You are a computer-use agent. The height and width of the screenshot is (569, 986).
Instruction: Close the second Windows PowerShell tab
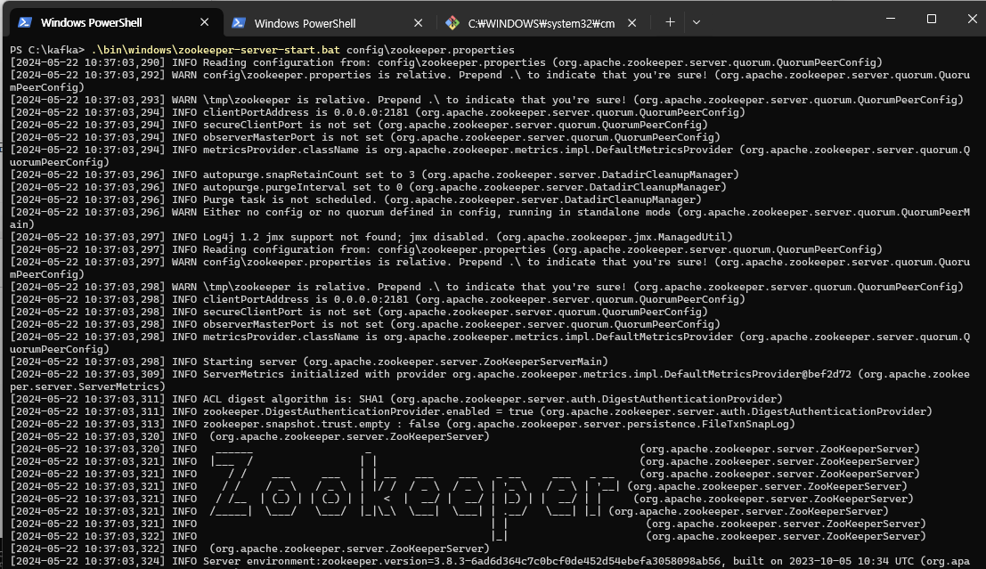pos(418,22)
